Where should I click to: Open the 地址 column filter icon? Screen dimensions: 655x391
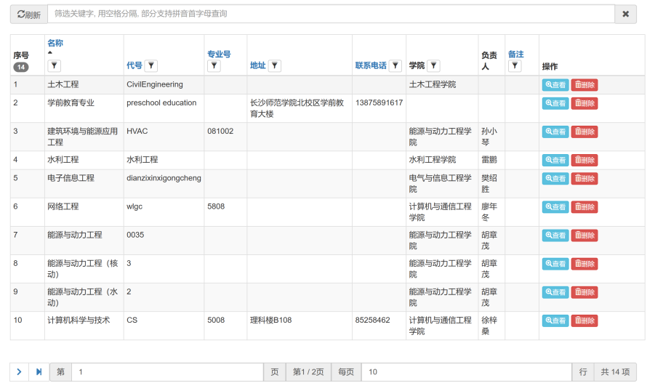pos(275,66)
